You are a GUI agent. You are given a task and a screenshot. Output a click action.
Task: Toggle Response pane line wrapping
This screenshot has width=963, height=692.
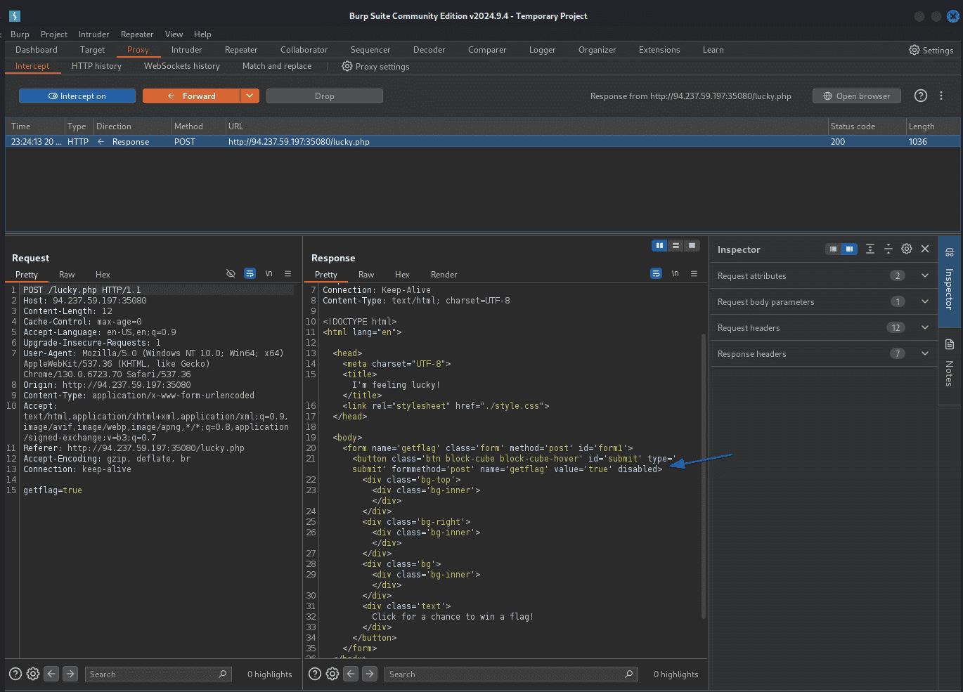tap(656, 273)
